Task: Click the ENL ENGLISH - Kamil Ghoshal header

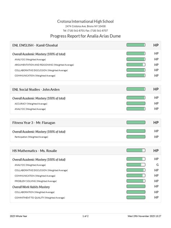Action: coord(35,45)
